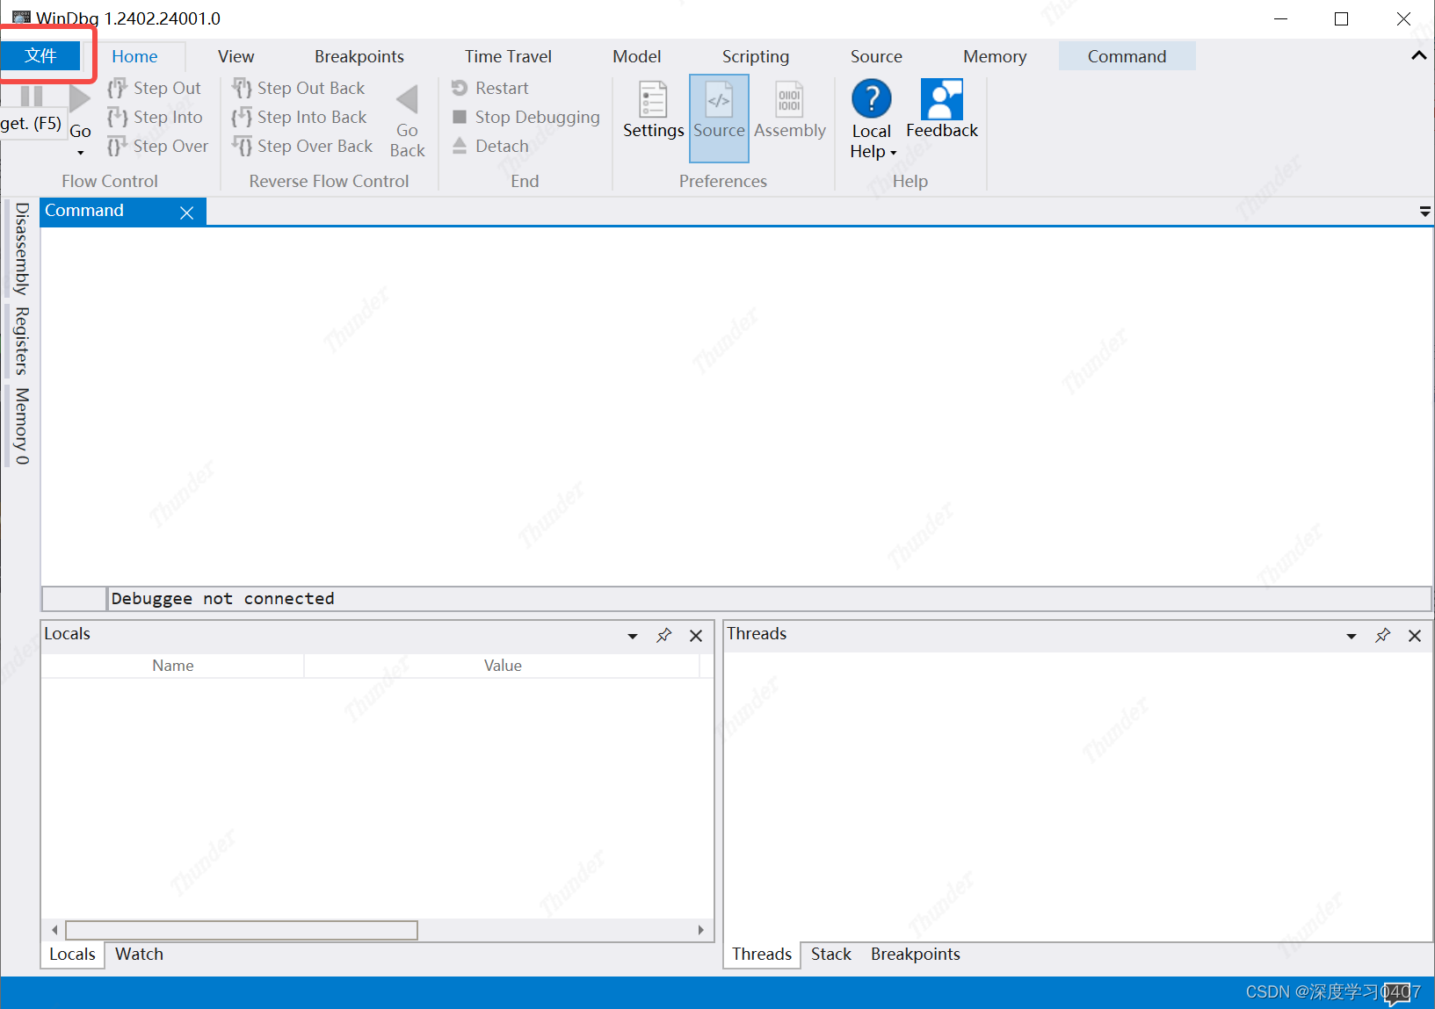Click the Restart icon

click(459, 88)
